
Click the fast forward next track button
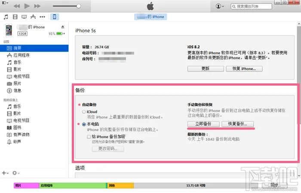click(37, 6)
